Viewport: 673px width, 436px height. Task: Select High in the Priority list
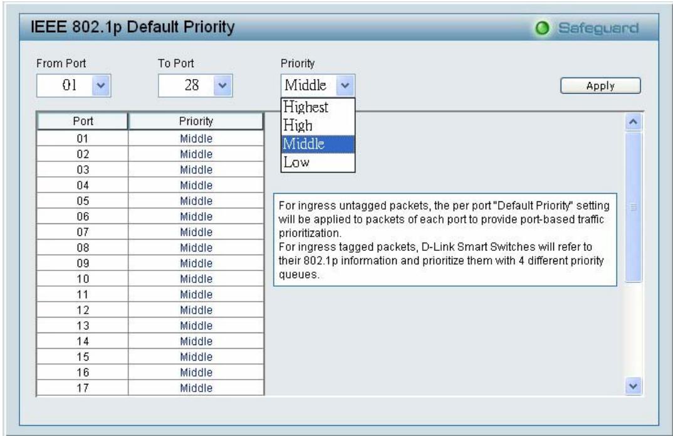(x=318, y=125)
